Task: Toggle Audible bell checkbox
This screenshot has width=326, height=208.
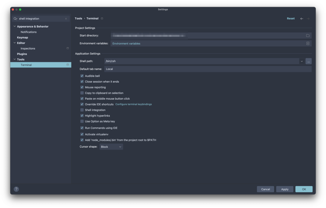Action: tap(82, 76)
